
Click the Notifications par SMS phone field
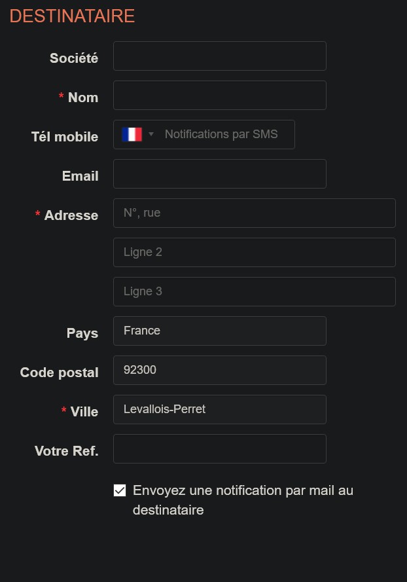coord(222,134)
